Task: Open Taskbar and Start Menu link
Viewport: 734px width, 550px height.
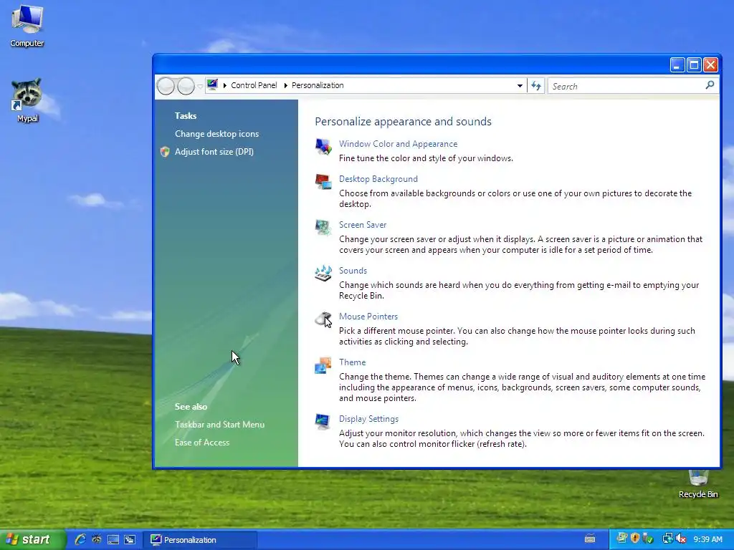Action: pos(219,425)
